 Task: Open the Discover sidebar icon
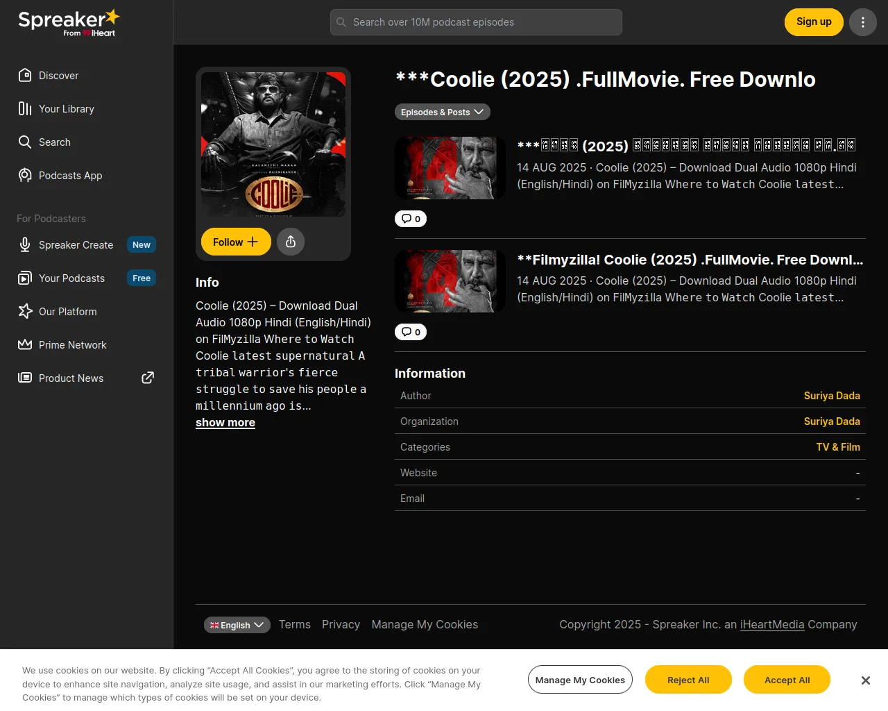[x=25, y=75]
